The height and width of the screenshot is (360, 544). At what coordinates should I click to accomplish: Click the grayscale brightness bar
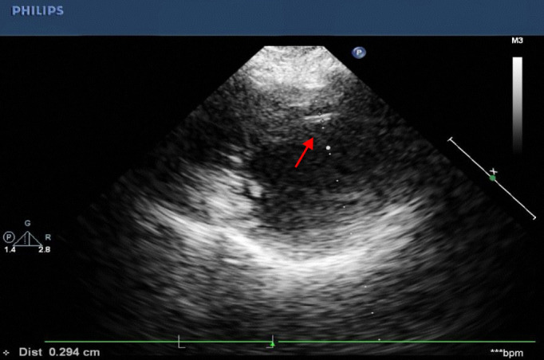click(x=518, y=105)
